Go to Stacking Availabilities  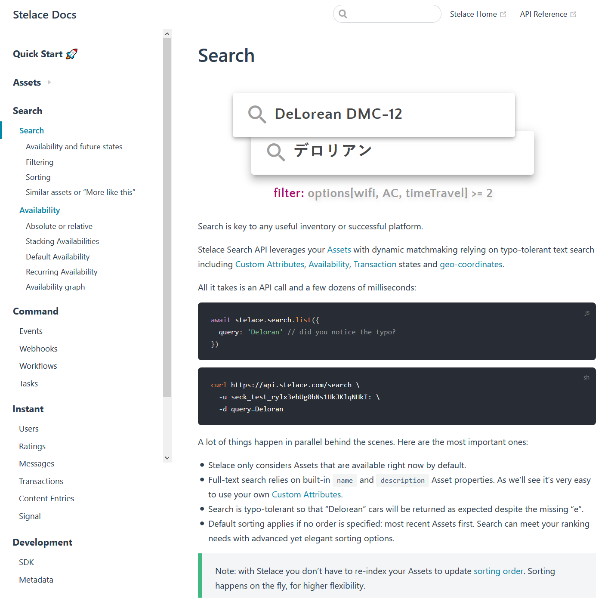[x=62, y=241]
